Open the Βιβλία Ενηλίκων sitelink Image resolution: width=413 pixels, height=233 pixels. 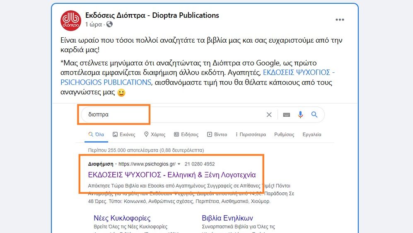tap(227, 218)
